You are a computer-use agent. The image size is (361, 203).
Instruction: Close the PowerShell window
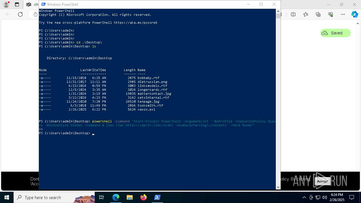[274, 4]
